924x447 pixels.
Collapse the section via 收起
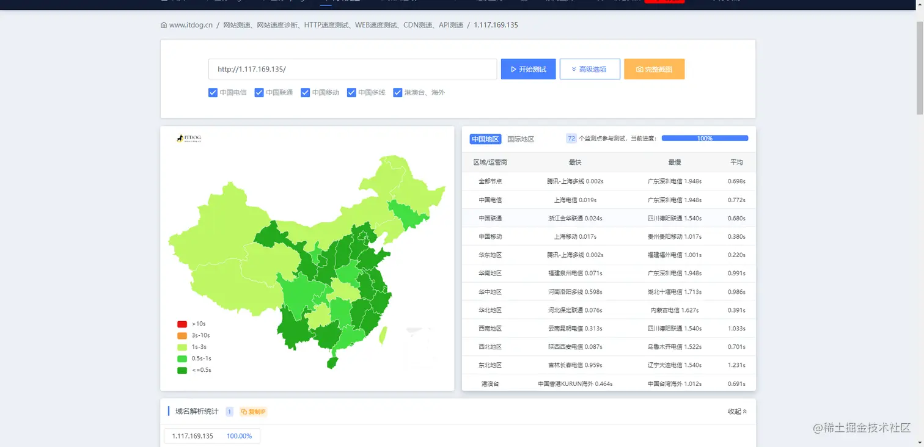pos(737,412)
